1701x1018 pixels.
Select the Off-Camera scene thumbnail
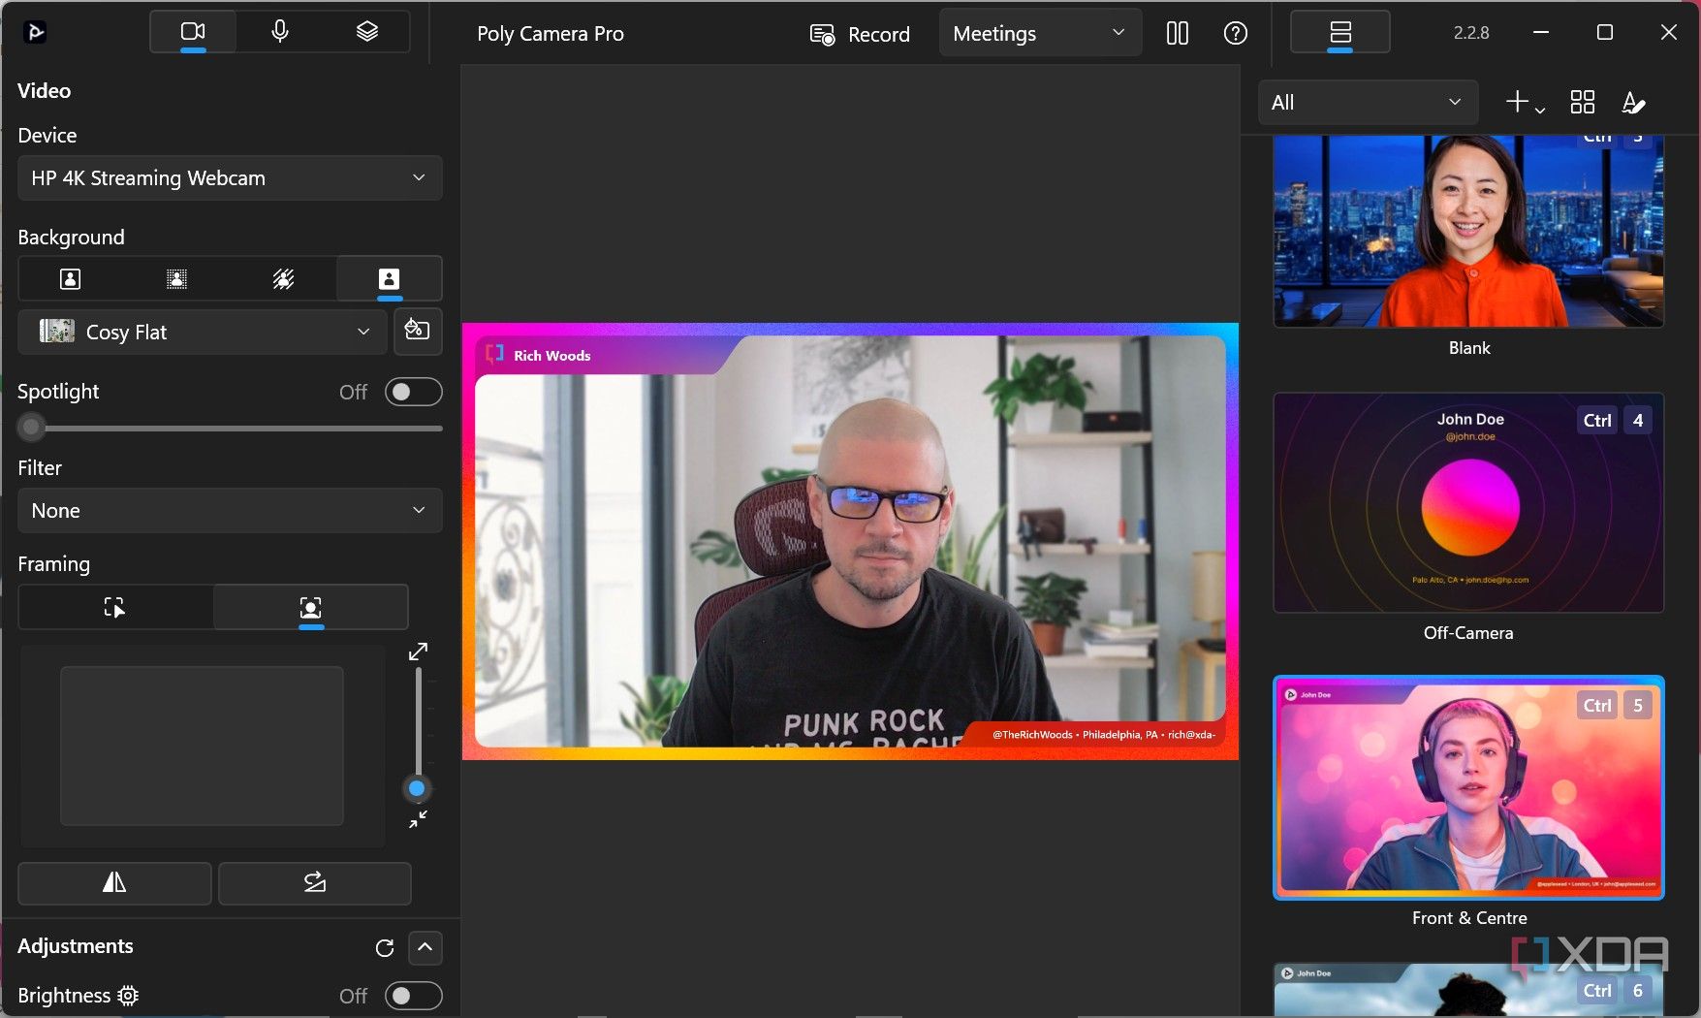click(1468, 502)
